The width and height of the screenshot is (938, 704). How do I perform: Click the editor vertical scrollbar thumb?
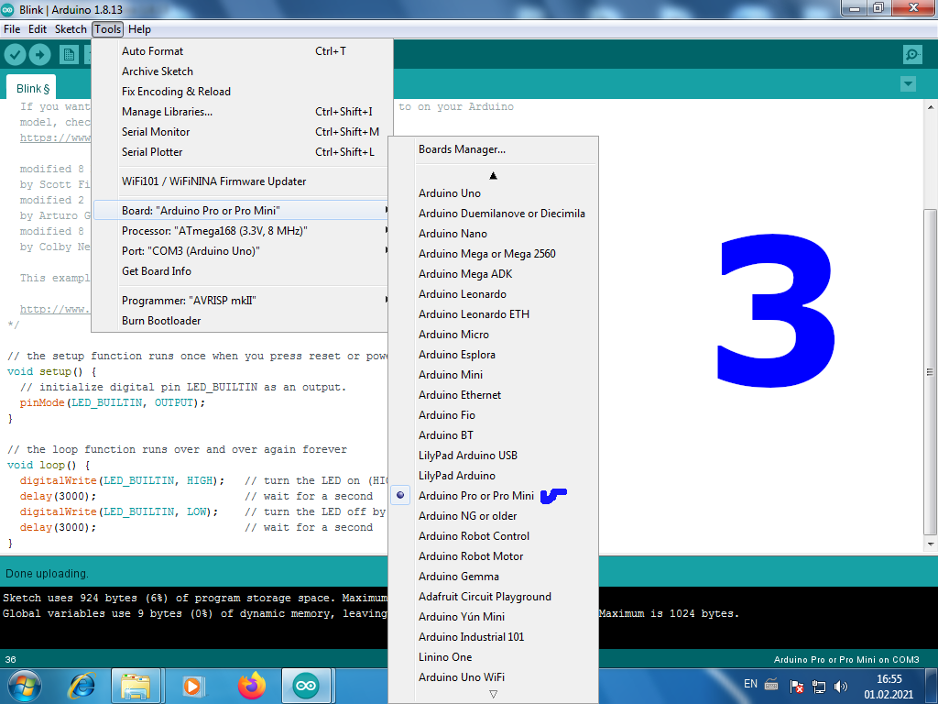(x=931, y=371)
